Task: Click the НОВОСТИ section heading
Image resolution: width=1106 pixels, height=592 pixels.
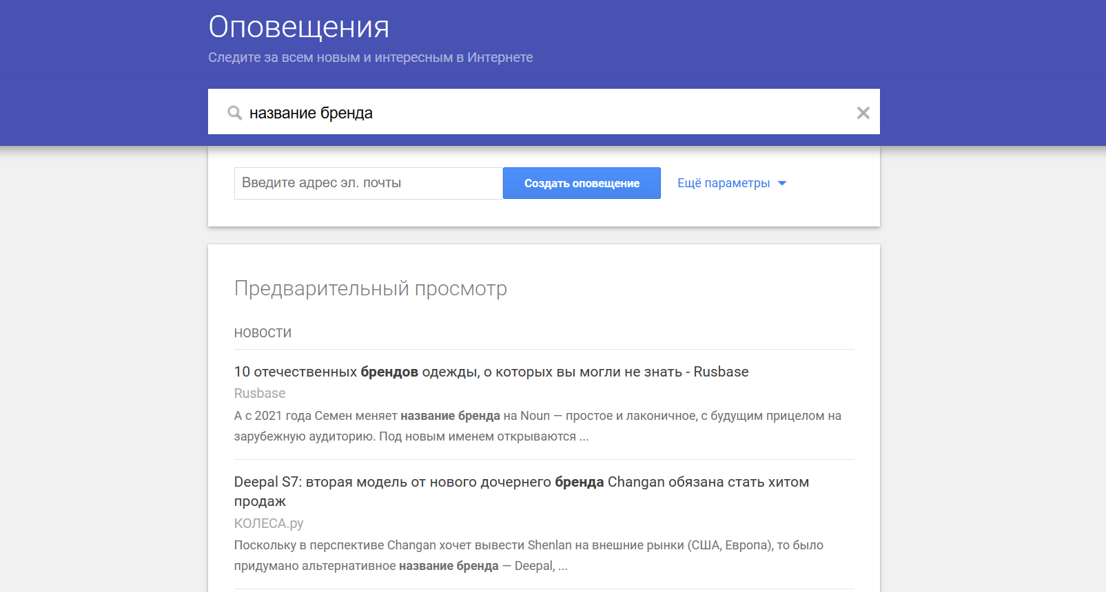Action: [x=263, y=333]
